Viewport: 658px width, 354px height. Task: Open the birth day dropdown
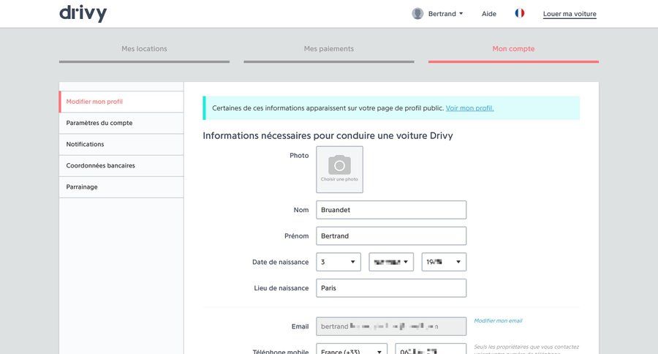point(339,262)
